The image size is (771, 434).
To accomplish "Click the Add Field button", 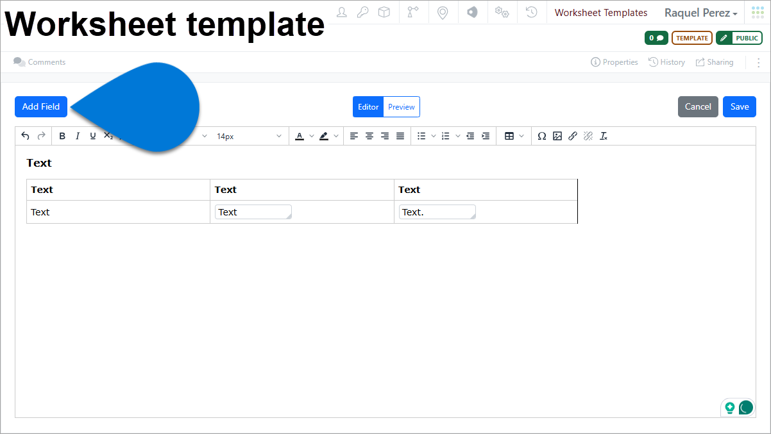I will pos(41,106).
